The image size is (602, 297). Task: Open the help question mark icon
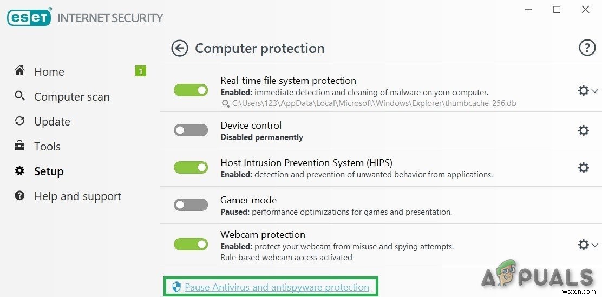click(x=587, y=48)
